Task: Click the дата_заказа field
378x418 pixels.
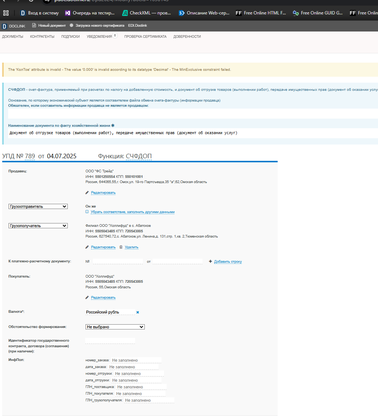Action: (x=133, y=367)
